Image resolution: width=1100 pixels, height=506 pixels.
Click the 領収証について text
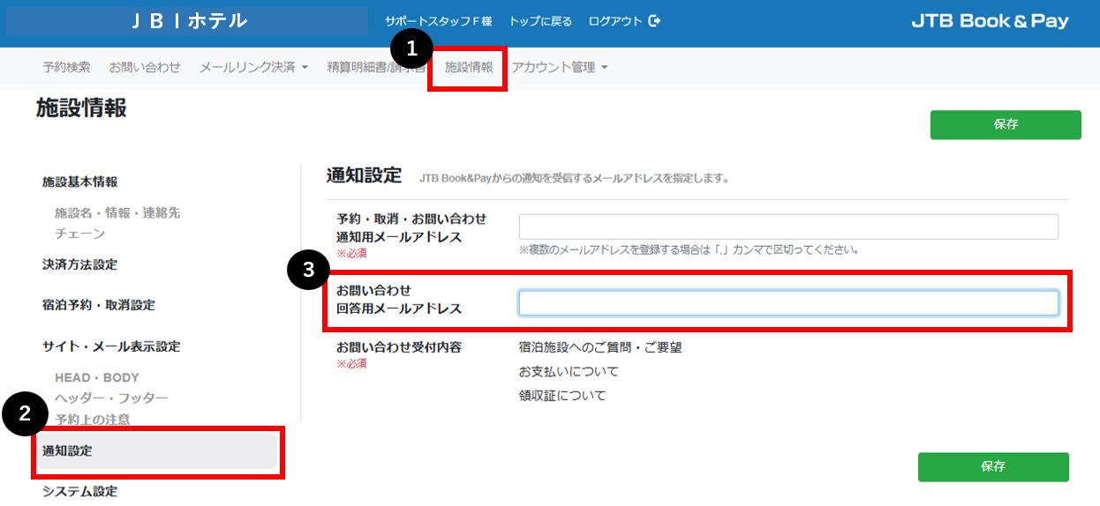tap(562, 396)
